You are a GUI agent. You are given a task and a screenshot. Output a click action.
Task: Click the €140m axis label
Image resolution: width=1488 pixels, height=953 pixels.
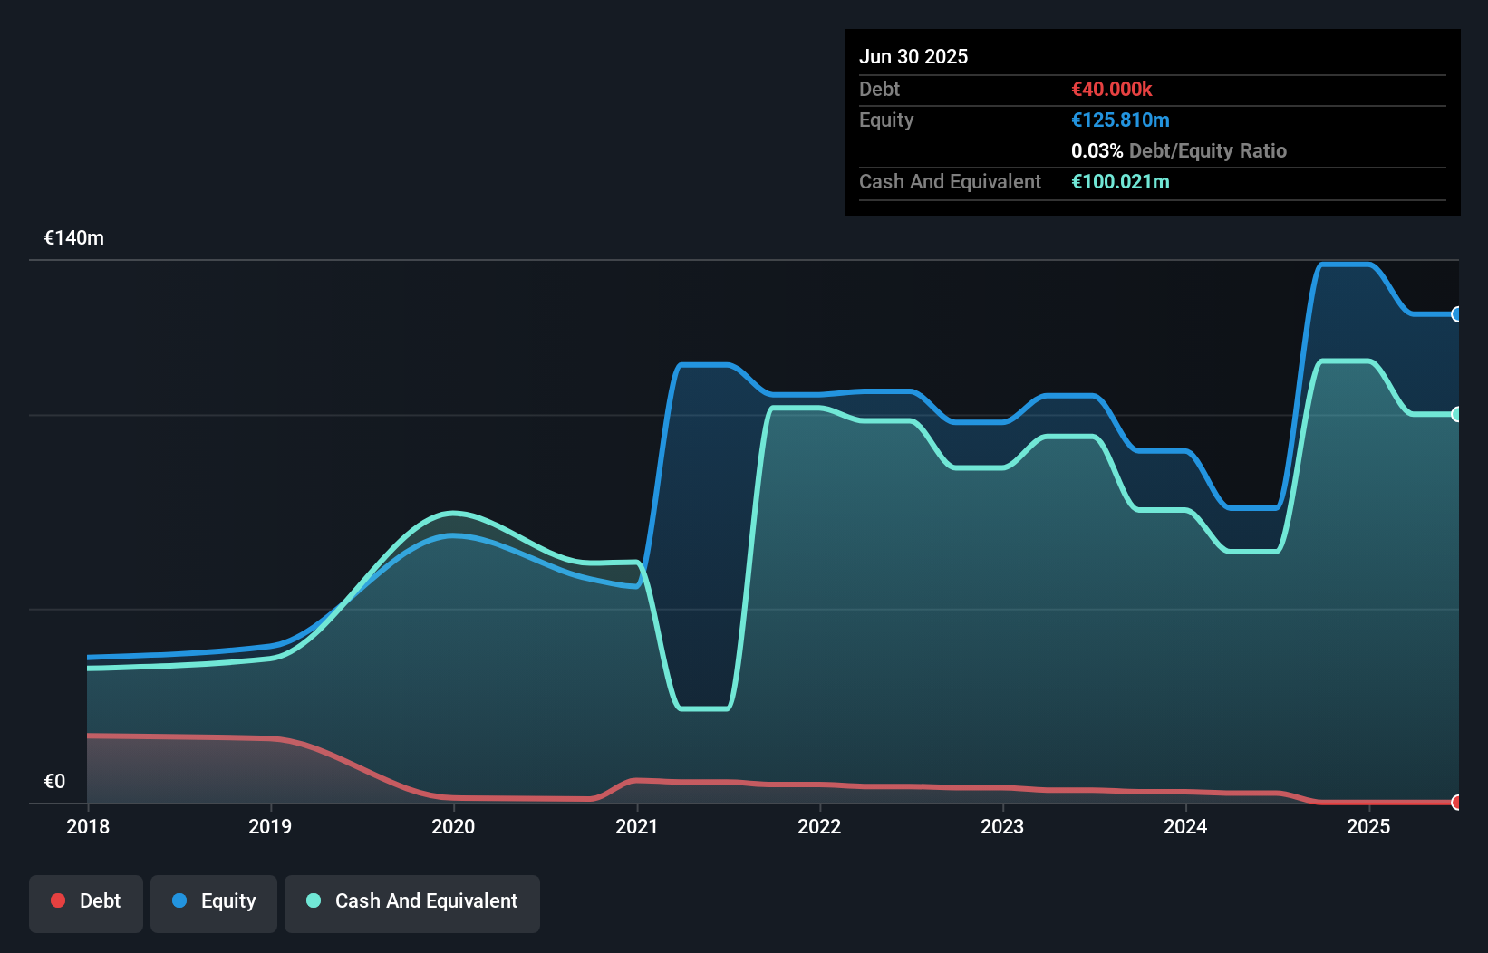(x=73, y=237)
